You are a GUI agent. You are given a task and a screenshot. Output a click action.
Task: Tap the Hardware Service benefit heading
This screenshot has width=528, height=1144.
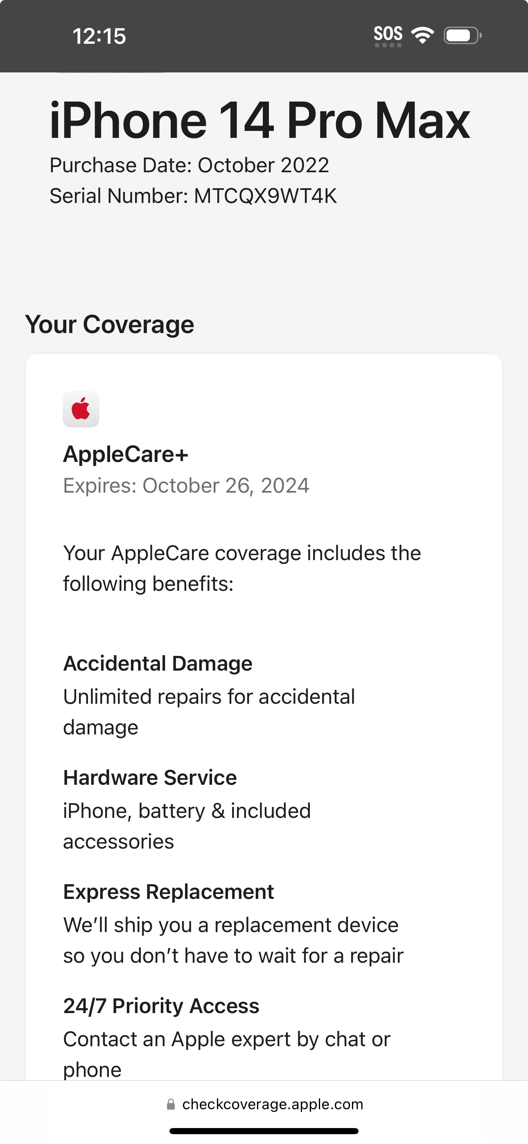pos(150,778)
